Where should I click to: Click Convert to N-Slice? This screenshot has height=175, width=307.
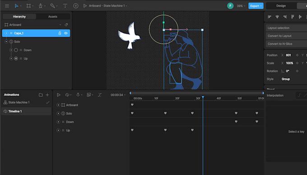click(x=286, y=44)
